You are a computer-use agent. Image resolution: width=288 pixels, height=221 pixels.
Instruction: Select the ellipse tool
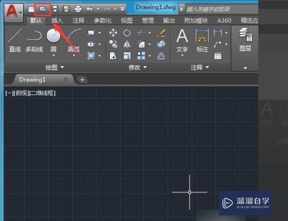coord(91,44)
